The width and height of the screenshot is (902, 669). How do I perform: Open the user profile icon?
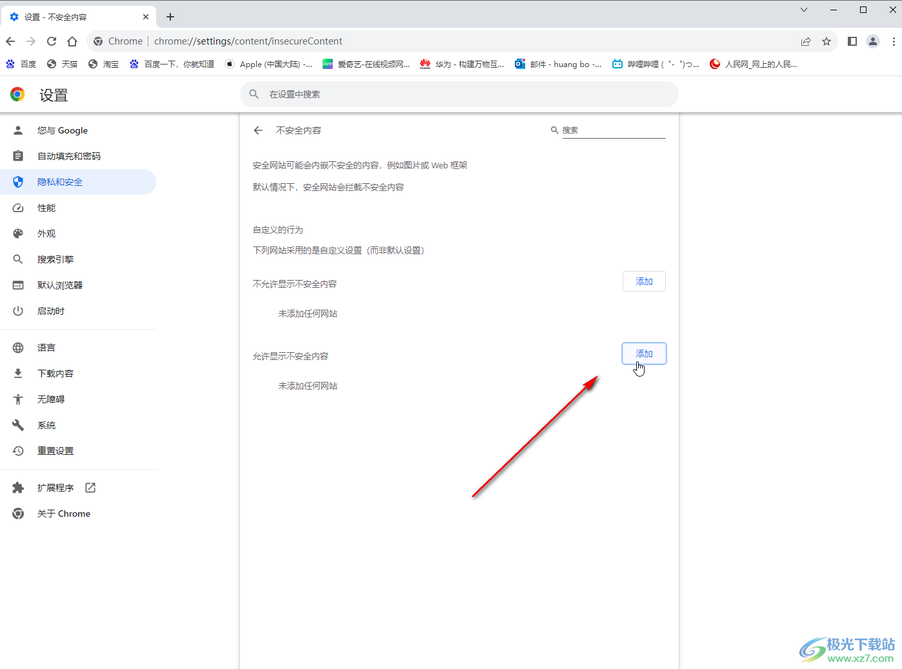(x=873, y=41)
